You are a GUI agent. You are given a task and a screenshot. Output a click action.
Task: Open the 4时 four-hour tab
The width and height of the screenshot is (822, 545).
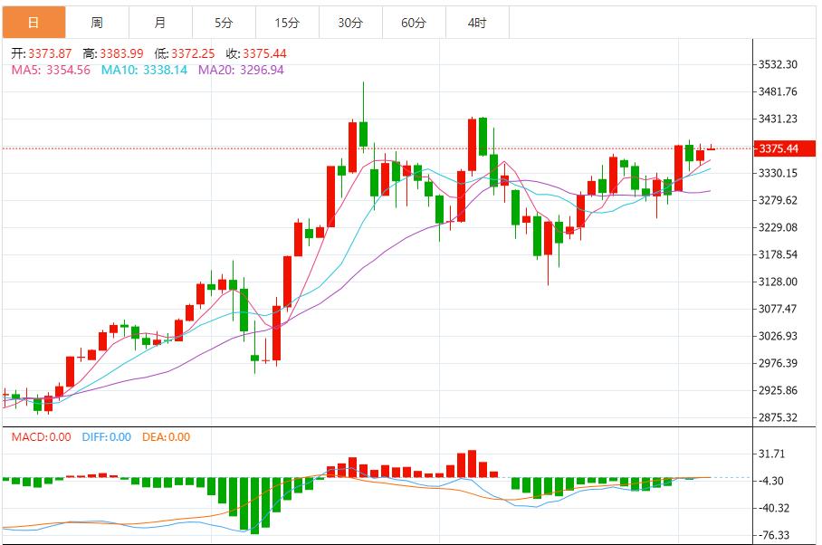(477, 23)
